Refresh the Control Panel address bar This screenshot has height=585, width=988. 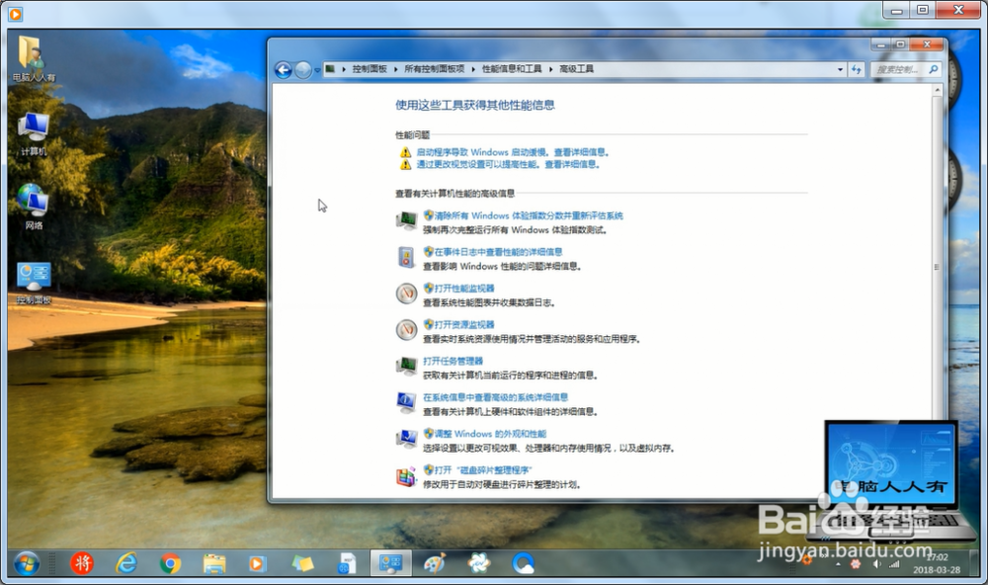click(x=856, y=69)
